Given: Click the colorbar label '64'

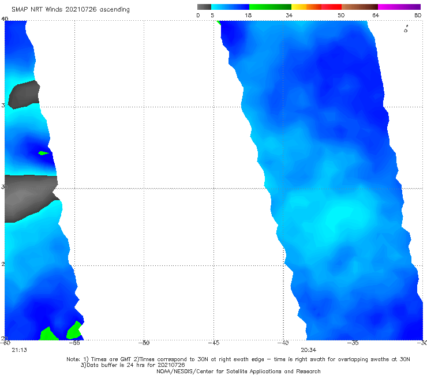Looking at the screenshot, I should [376, 16].
